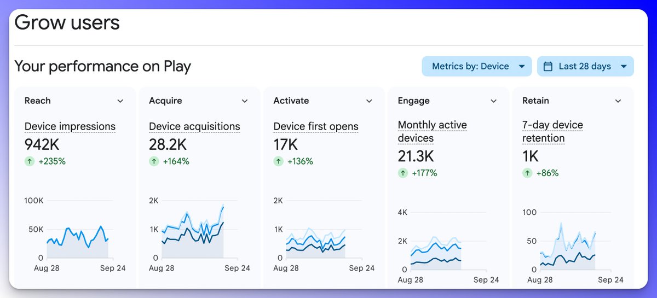The height and width of the screenshot is (298, 657).
Task: Click the Sep 24 label under Retain chart
Action: [611, 279]
